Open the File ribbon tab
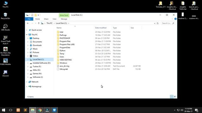Screen dimensions: 202x113 [29, 19]
